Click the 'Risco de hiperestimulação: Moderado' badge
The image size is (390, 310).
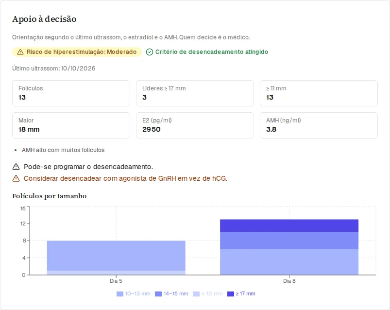coord(77,52)
